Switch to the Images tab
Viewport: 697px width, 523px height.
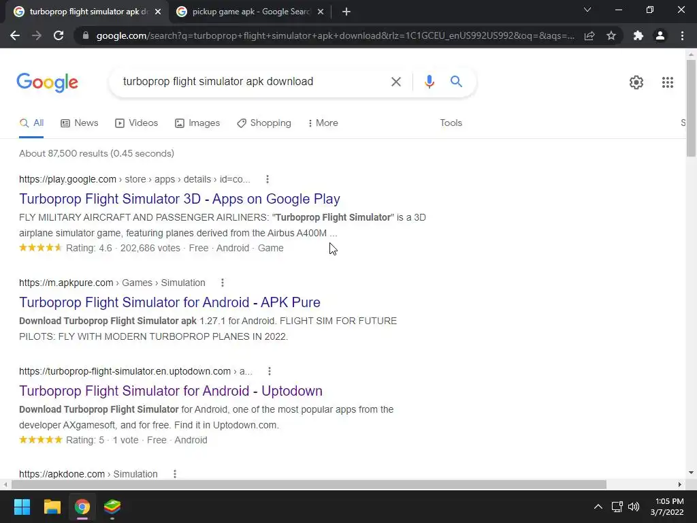point(197,123)
